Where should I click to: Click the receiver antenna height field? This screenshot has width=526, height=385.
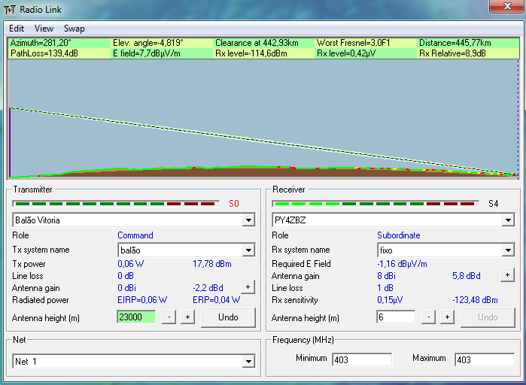[395, 317]
